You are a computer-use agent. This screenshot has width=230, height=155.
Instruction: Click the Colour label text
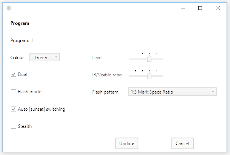pos(17,58)
